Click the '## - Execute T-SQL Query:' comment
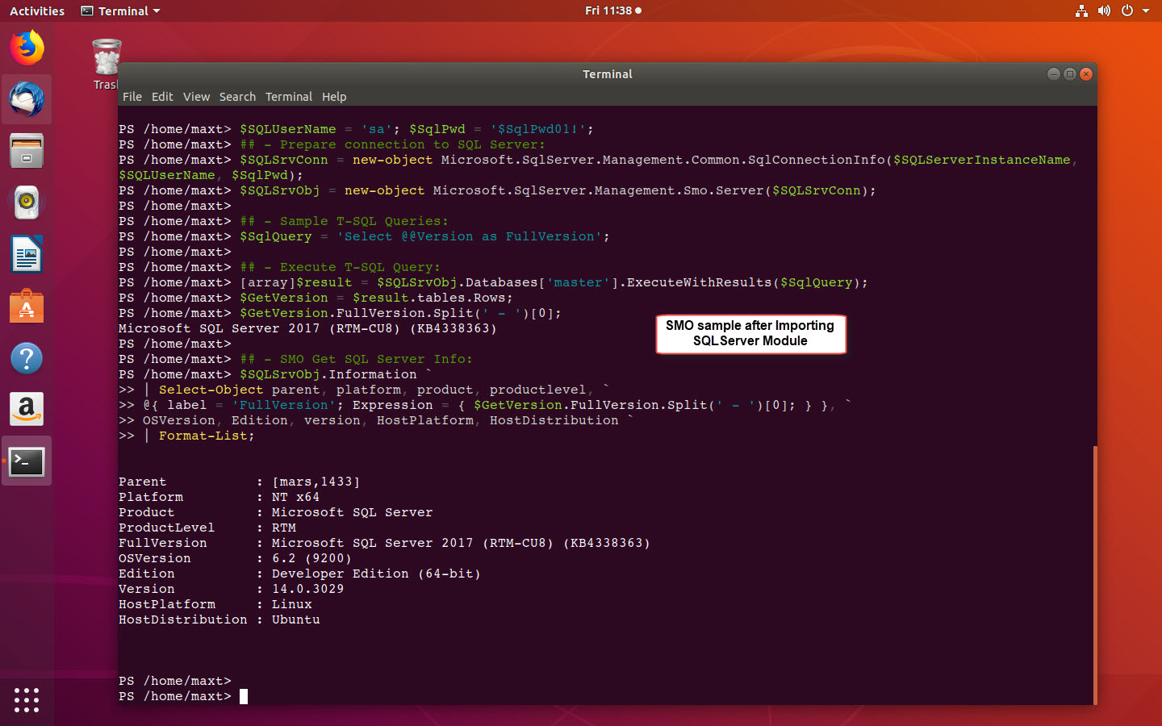The width and height of the screenshot is (1162, 726). coord(341,267)
